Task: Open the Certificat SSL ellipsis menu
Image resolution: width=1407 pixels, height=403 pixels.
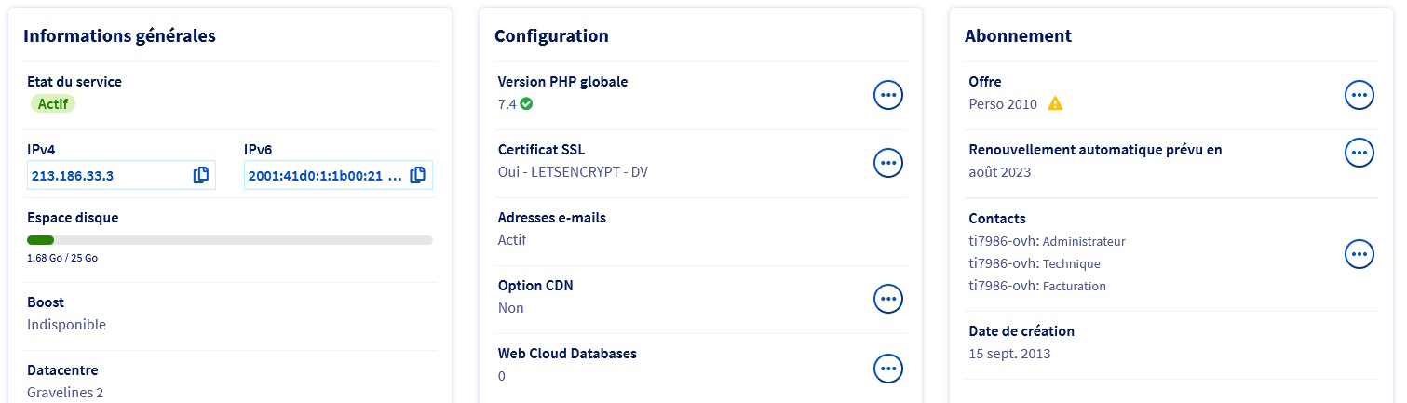Action: [x=887, y=163]
